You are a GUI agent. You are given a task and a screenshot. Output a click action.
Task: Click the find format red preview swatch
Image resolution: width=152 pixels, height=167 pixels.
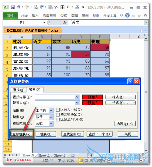click(92, 97)
